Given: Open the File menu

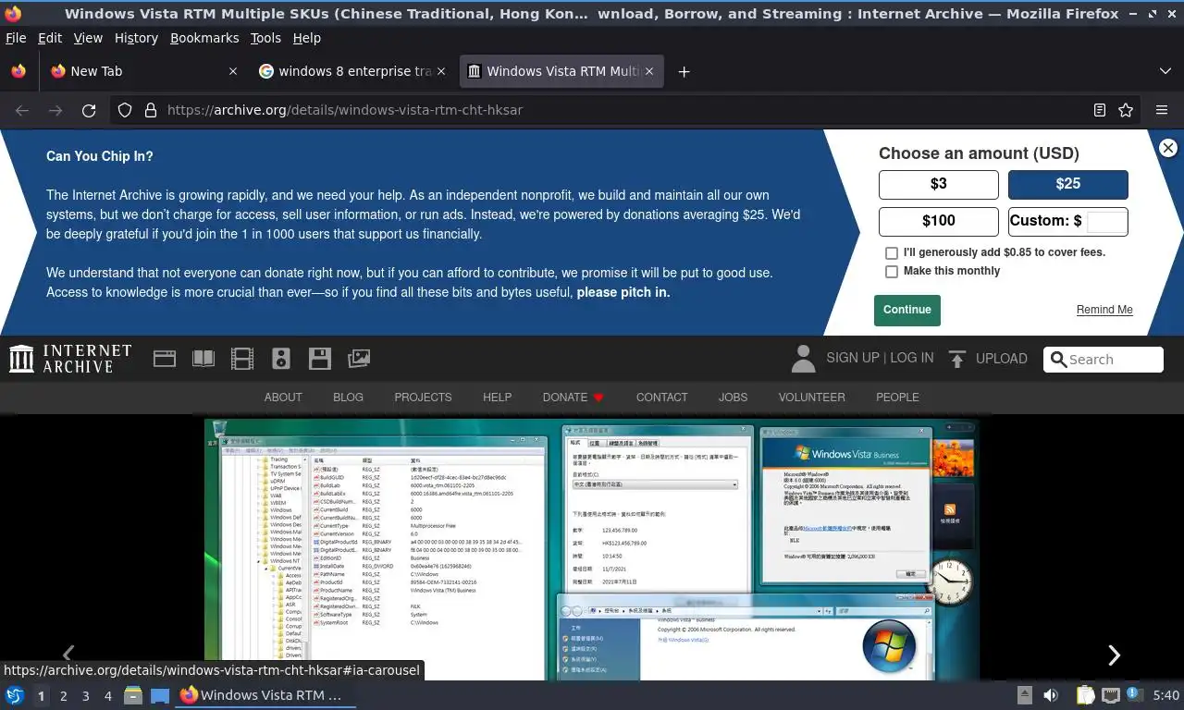Looking at the screenshot, I should [16, 38].
